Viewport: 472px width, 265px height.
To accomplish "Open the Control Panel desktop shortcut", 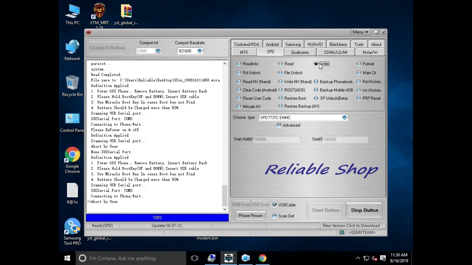I will point(72,122).
